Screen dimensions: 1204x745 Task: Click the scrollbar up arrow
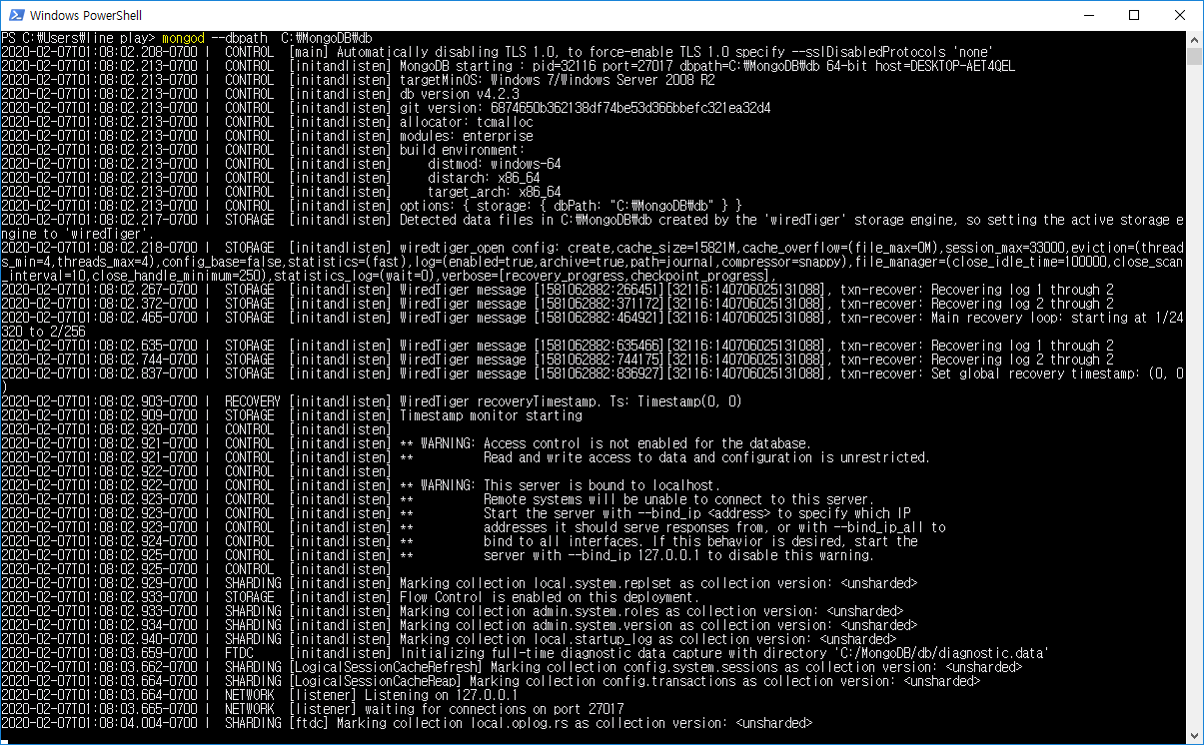1194,38
